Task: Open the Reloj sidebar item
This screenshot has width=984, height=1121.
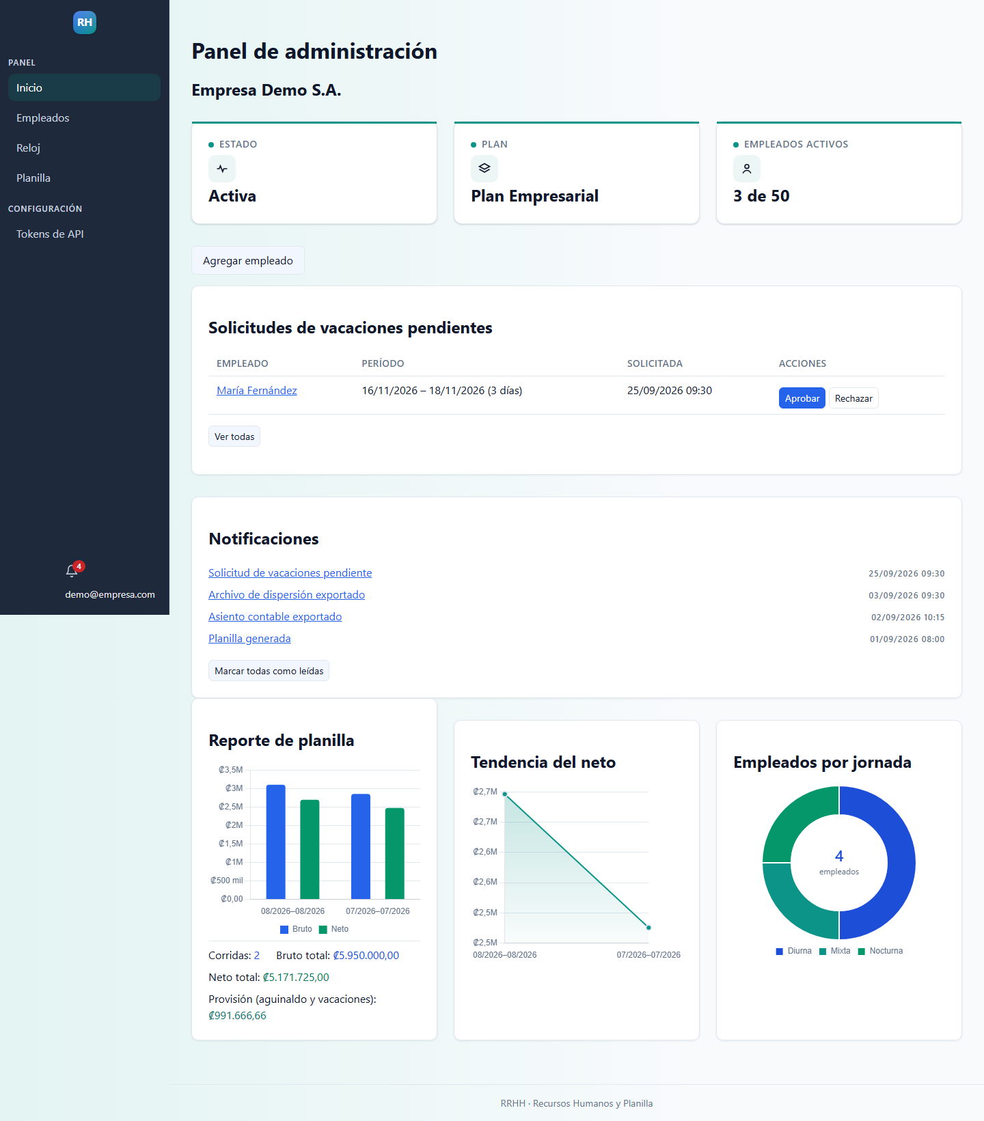Action: (84, 148)
